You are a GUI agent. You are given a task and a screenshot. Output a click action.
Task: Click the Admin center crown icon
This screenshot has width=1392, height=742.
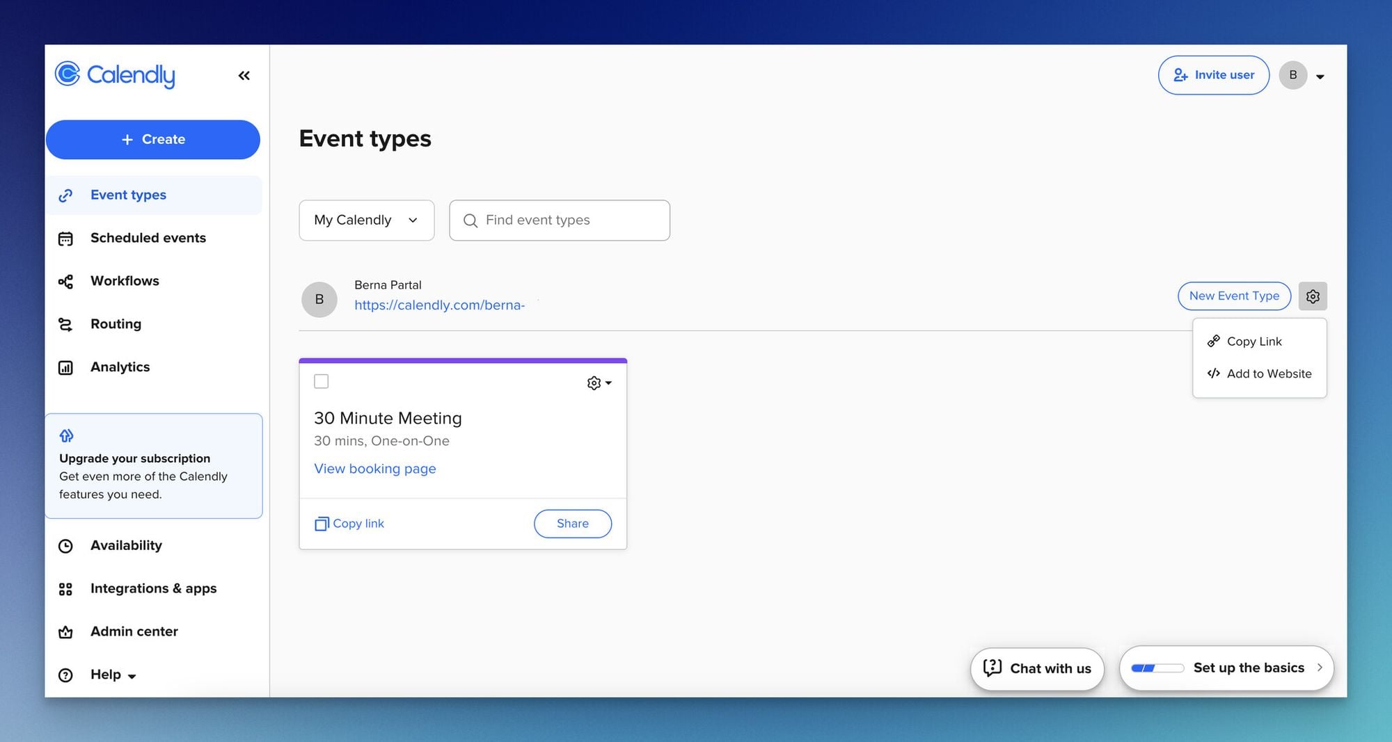65,632
